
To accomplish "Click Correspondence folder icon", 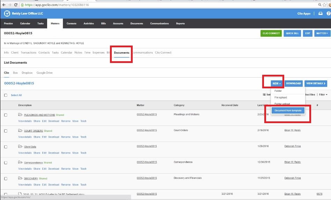I will [x=20, y=162].
